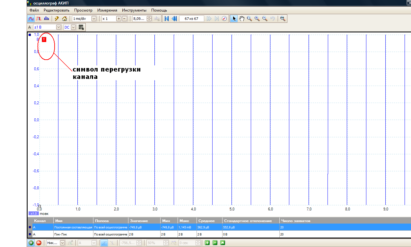411x247 pixels.
Task: Click the auto setup lightning icon
Action: (57, 19)
